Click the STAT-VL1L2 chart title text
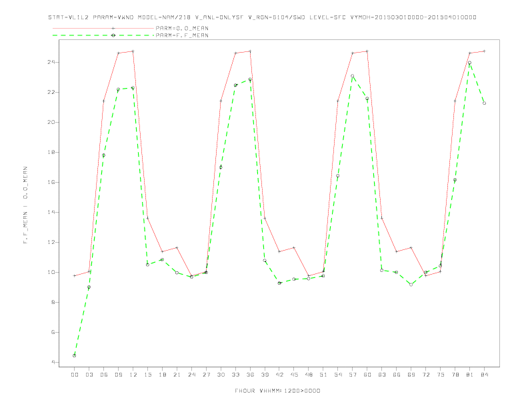The height and width of the screenshot is (408, 528). 262,17
